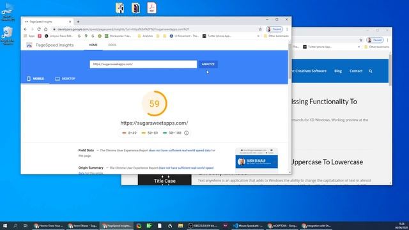Open the Windows Start menu
Screen dimensions: 409x230
pos(5,226)
